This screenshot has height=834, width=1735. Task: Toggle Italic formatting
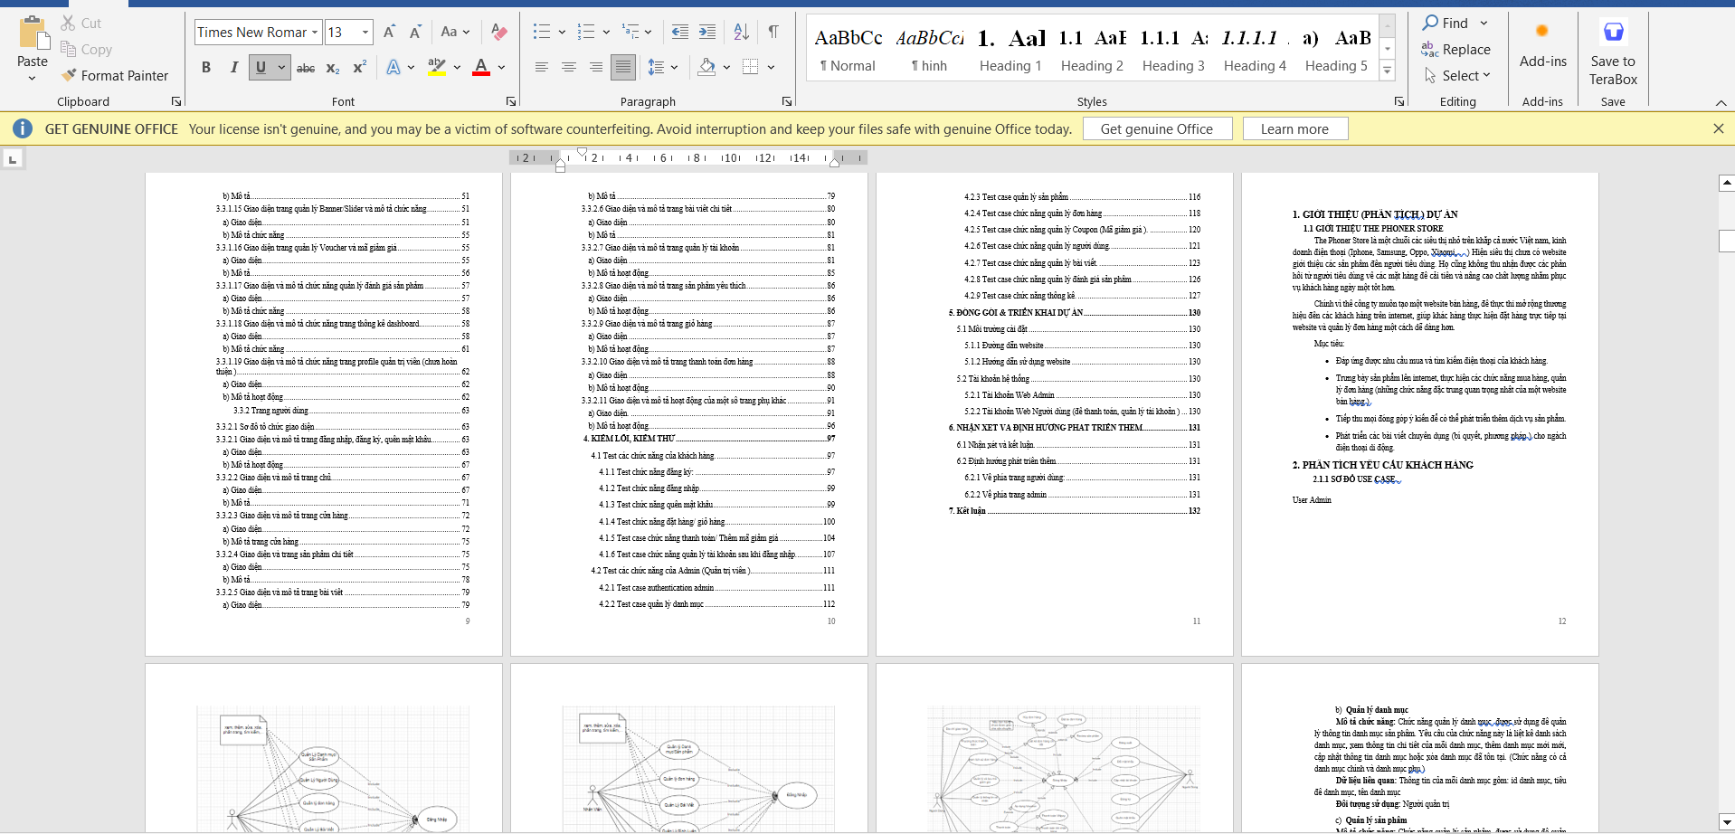[233, 68]
